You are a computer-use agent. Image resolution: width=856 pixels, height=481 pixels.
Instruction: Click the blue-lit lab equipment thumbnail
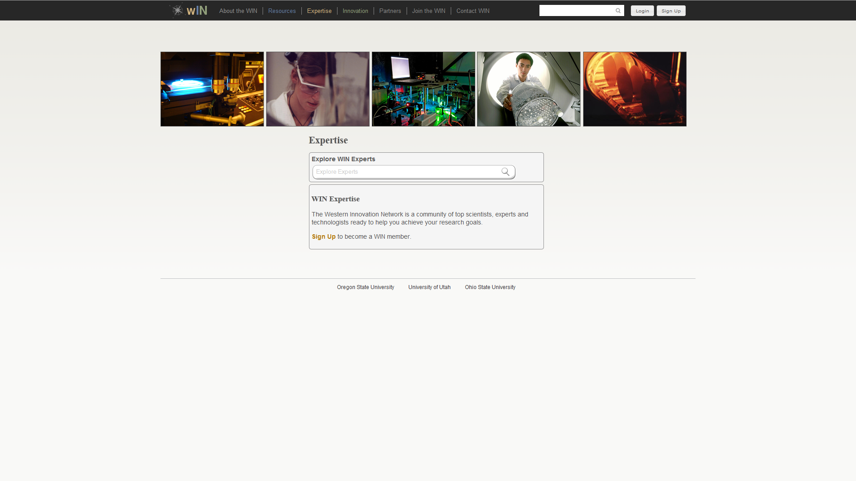pos(212,89)
